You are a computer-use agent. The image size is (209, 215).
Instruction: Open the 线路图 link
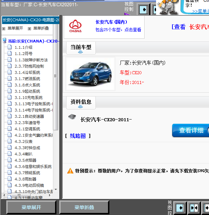pos(78,136)
